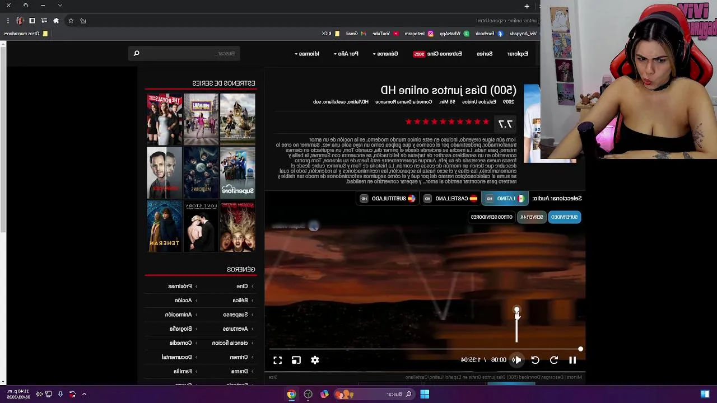Open the Animación genre link
Viewport: 717px width, 403px height.
click(x=178, y=315)
